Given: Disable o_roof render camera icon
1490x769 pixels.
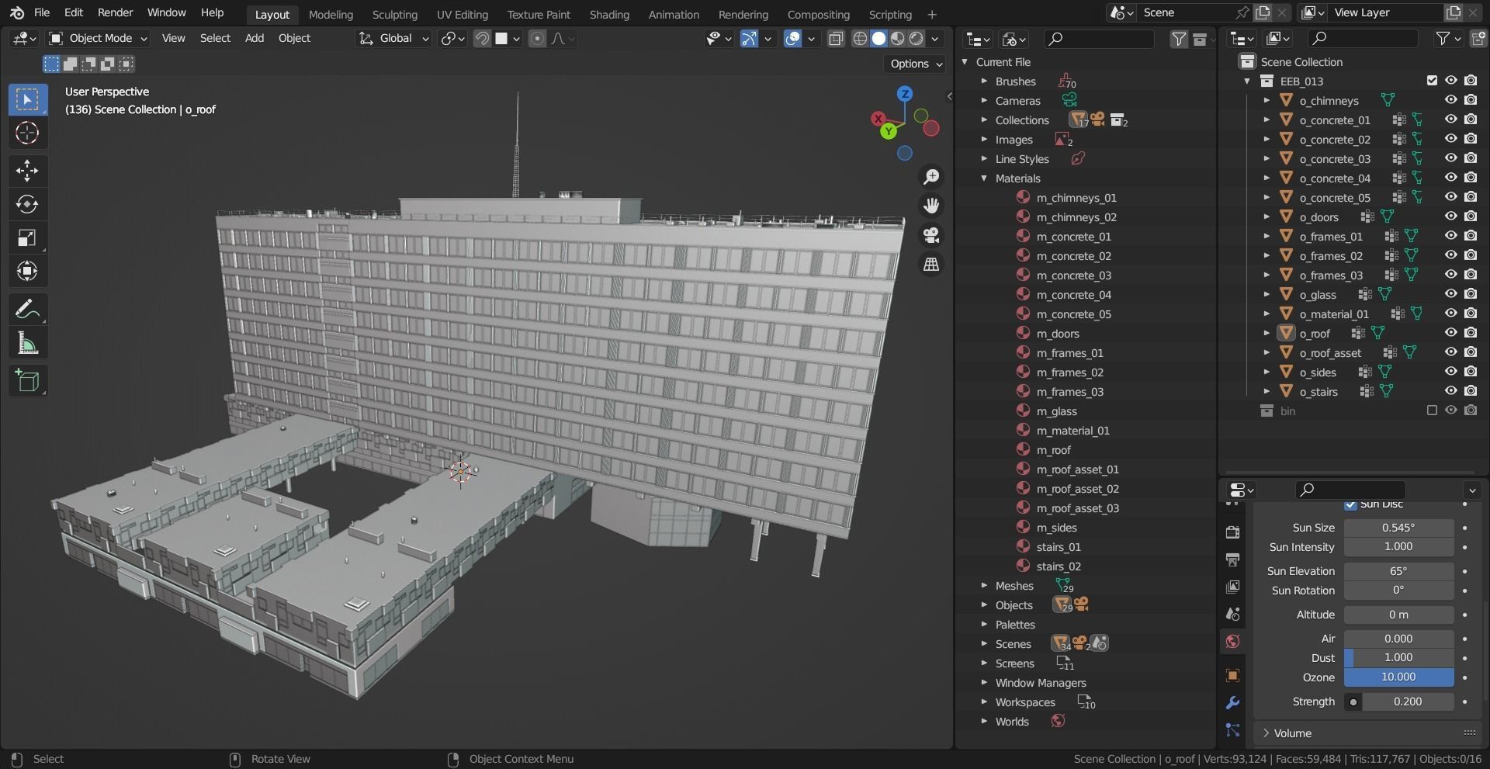Looking at the screenshot, I should [x=1471, y=333].
